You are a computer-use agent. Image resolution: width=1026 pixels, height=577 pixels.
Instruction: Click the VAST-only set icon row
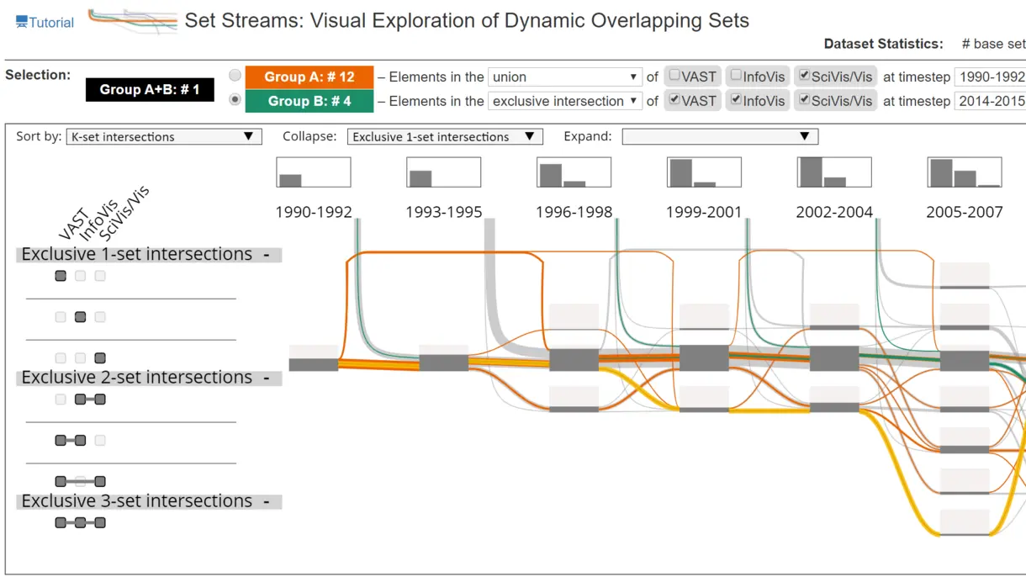click(80, 276)
